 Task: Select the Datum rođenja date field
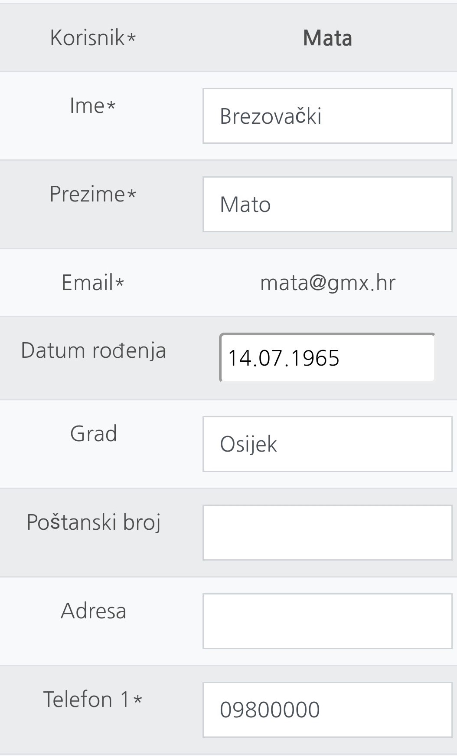tap(327, 358)
